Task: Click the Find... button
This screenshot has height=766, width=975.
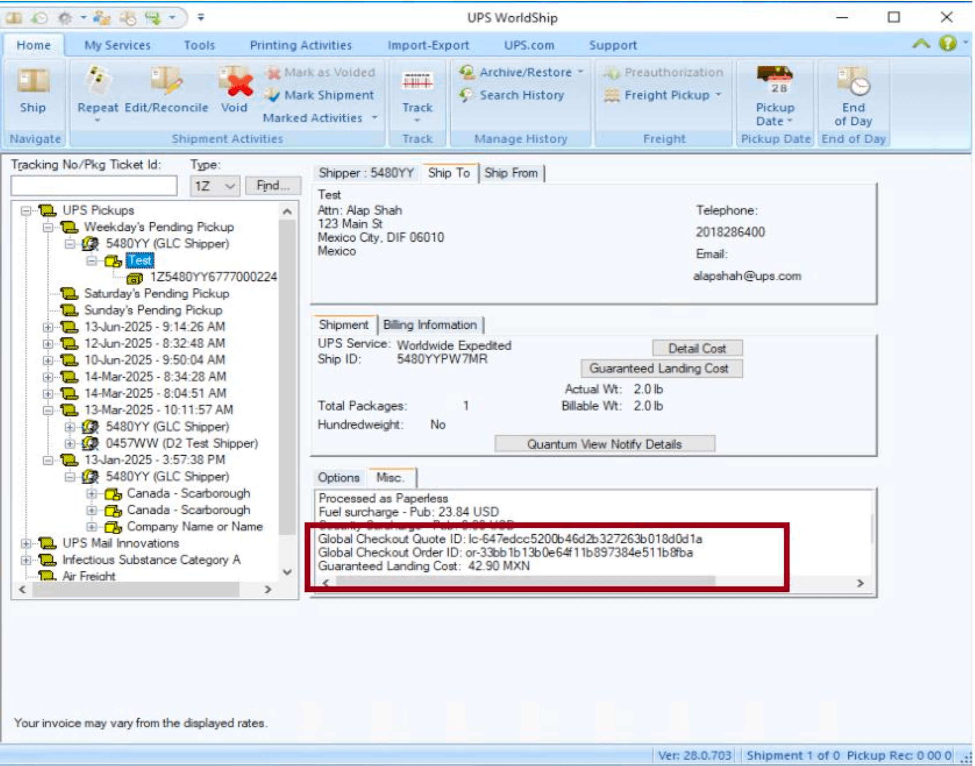Action: coord(273,185)
